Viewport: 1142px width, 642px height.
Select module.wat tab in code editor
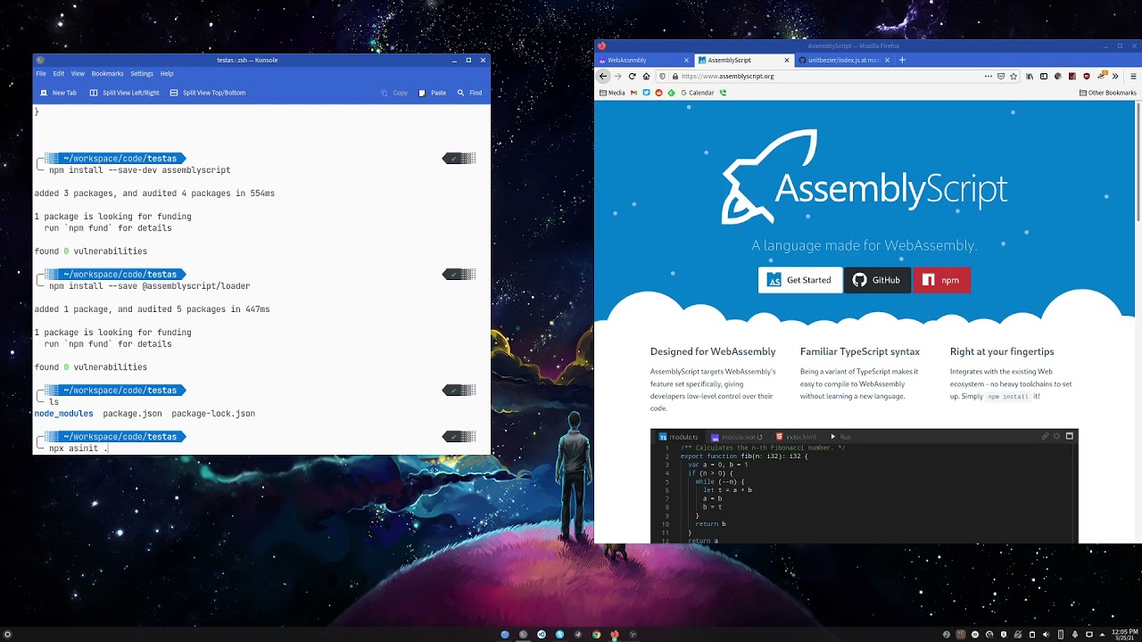(735, 437)
